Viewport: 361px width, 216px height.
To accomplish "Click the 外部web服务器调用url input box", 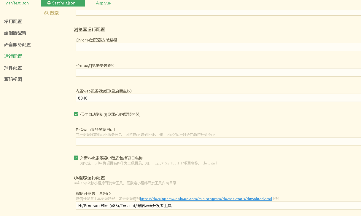I will pos(178,141).
